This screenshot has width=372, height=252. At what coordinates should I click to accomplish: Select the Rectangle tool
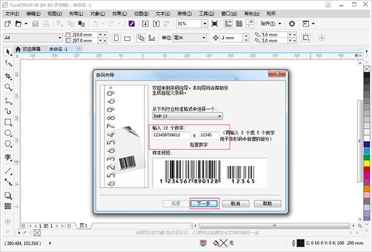coord(8,121)
